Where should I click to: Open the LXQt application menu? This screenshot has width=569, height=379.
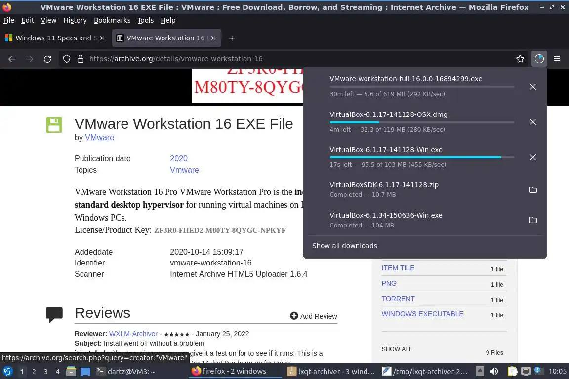point(7,372)
